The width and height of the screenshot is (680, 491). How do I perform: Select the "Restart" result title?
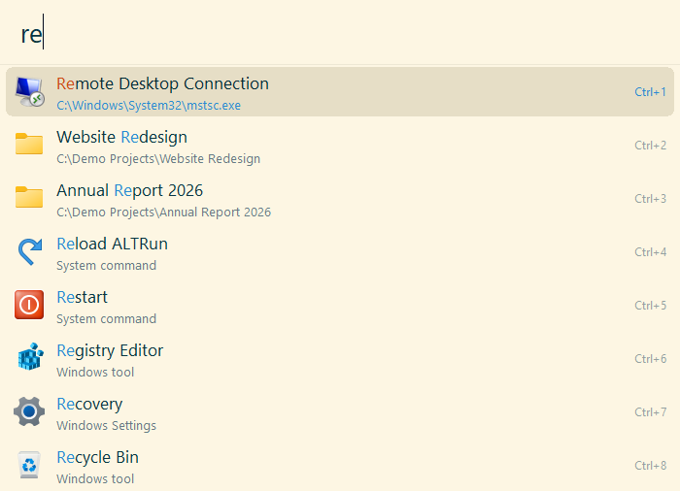[82, 297]
